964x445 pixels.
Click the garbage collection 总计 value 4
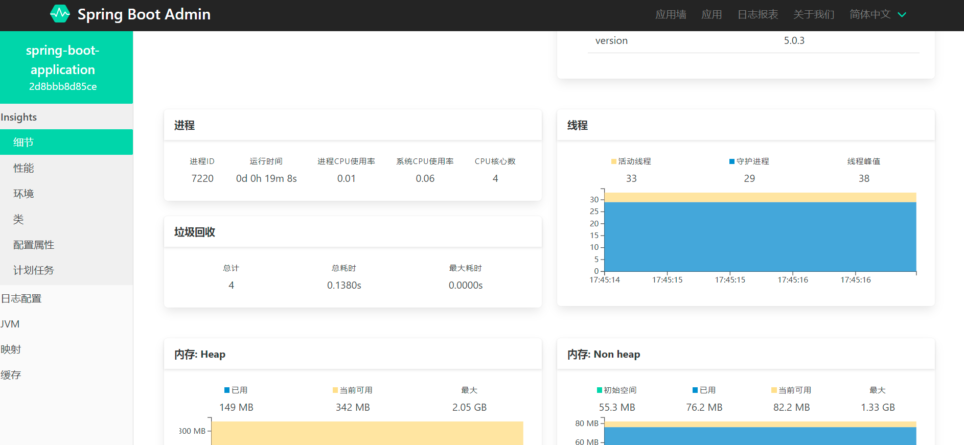point(232,285)
